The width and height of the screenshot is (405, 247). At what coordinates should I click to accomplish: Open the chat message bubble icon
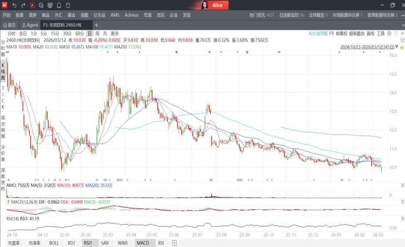tap(41, 5)
